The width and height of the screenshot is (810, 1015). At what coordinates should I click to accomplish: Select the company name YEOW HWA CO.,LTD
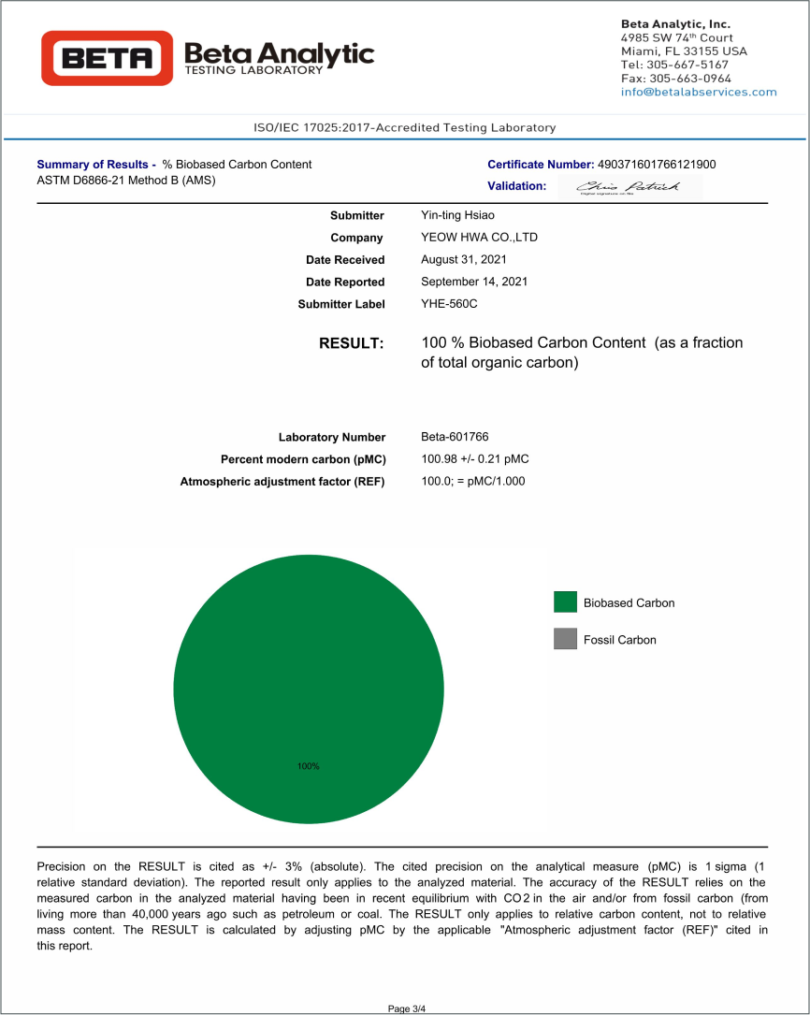click(479, 238)
